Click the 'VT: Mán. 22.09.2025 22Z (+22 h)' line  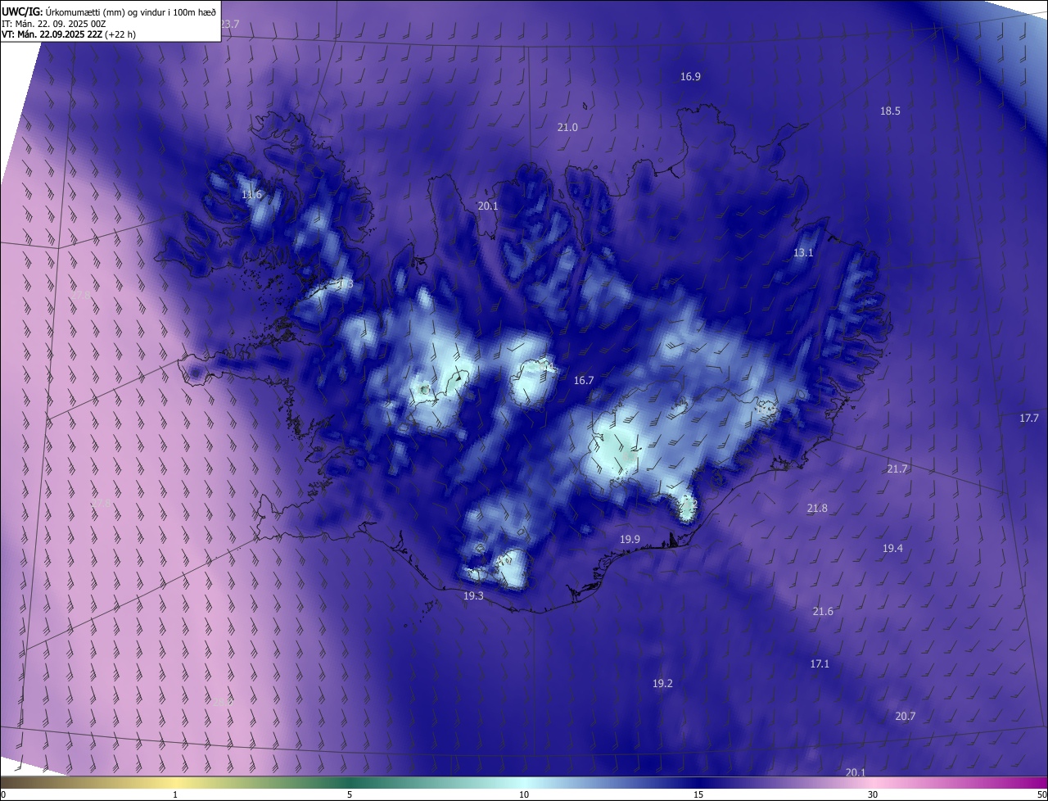(69, 34)
